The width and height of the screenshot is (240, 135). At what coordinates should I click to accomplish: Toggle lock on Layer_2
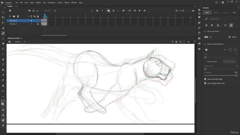[38, 24]
